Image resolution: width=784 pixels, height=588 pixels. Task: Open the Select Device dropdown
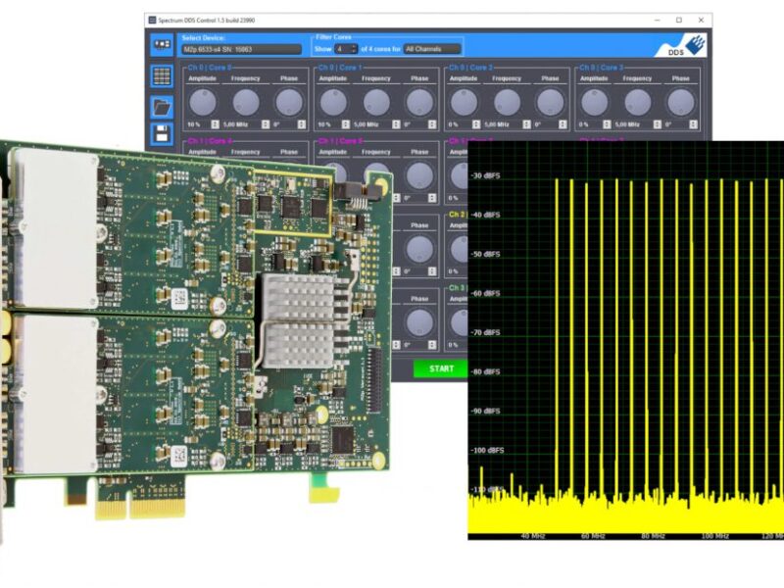[240, 49]
